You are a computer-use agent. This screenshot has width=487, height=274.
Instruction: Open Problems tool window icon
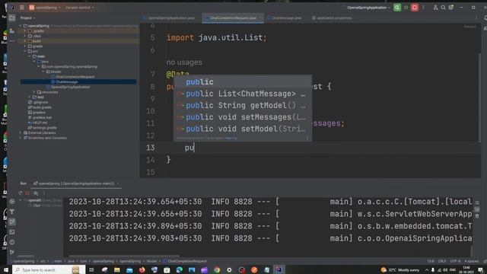[x=12, y=242]
